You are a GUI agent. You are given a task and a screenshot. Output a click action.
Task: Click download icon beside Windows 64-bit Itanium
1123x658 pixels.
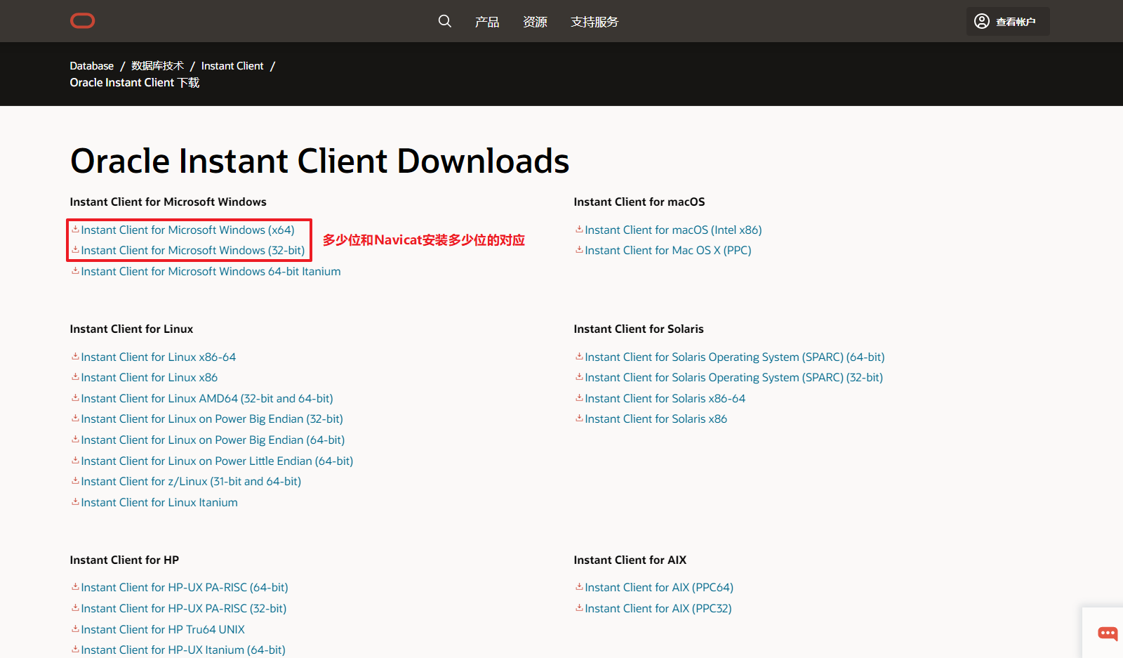[75, 270]
